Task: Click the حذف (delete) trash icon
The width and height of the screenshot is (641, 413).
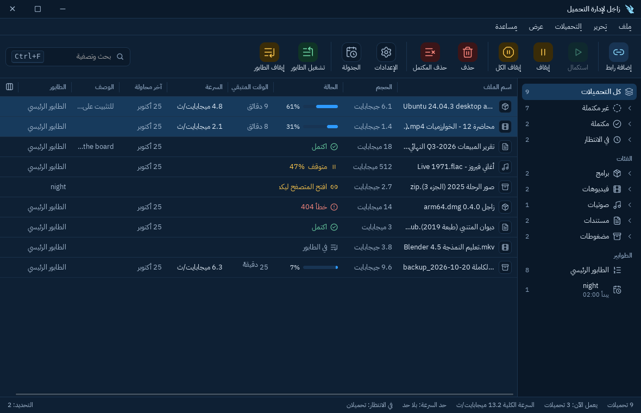Action: [x=467, y=52]
